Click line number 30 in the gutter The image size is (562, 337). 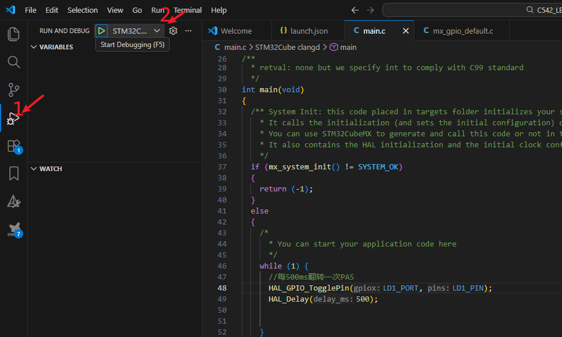(x=222, y=90)
